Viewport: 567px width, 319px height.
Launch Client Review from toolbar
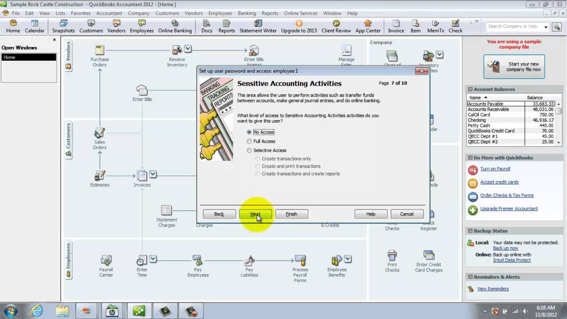[x=336, y=26]
